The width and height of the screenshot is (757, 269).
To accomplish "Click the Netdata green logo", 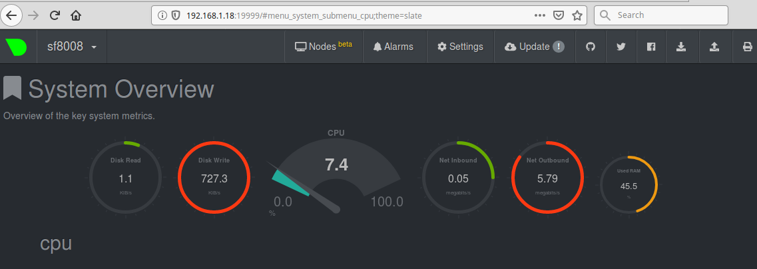I will point(16,47).
